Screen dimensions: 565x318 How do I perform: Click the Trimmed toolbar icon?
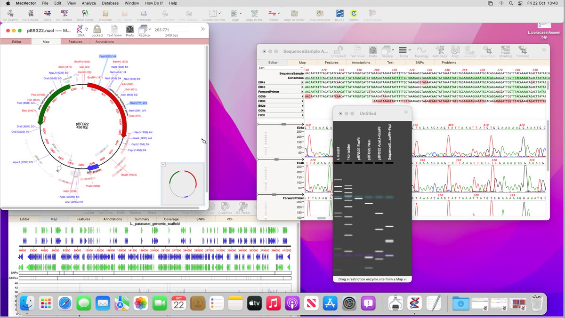point(523,52)
